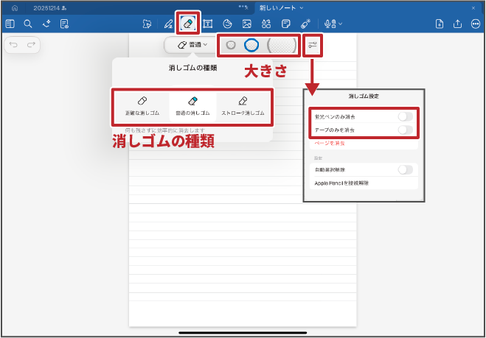Open eraser settings sliders icon

tap(313, 46)
